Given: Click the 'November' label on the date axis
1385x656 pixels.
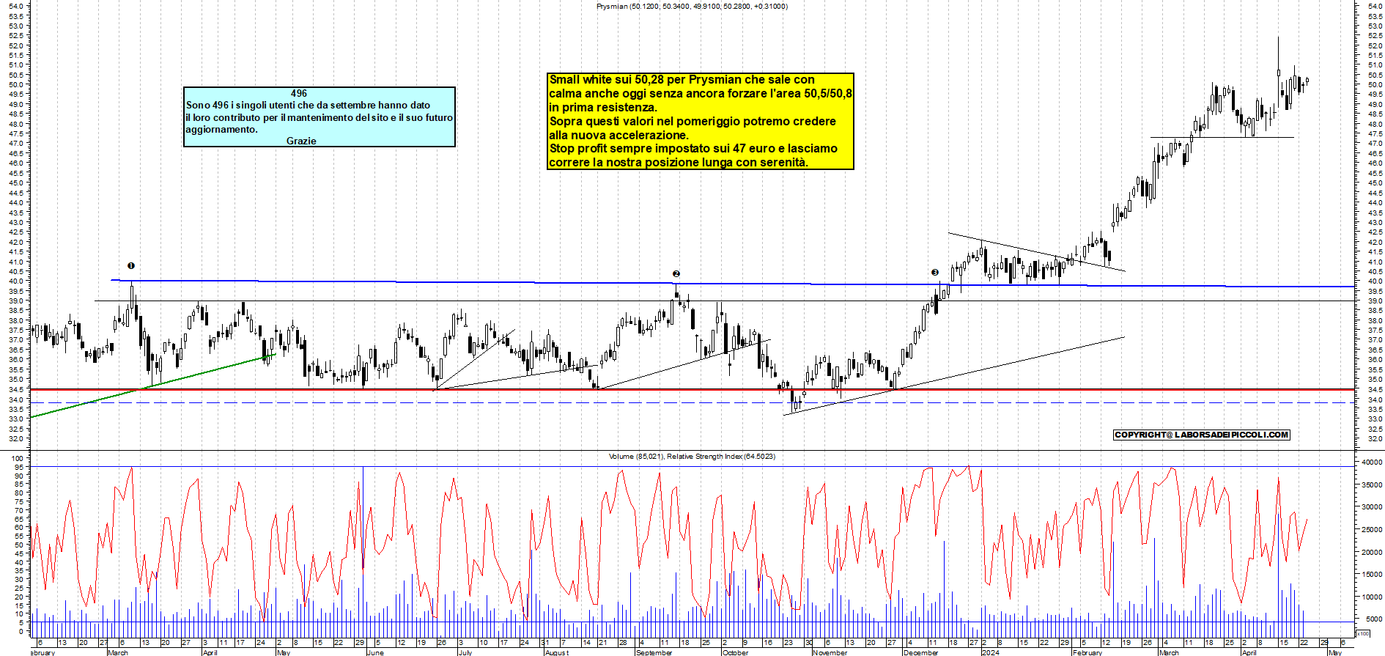Looking at the screenshot, I should coord(830,652).
